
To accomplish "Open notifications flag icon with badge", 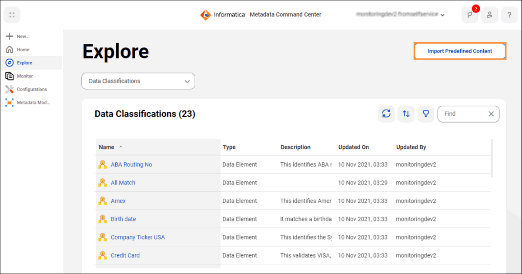I will pos(470,15).
